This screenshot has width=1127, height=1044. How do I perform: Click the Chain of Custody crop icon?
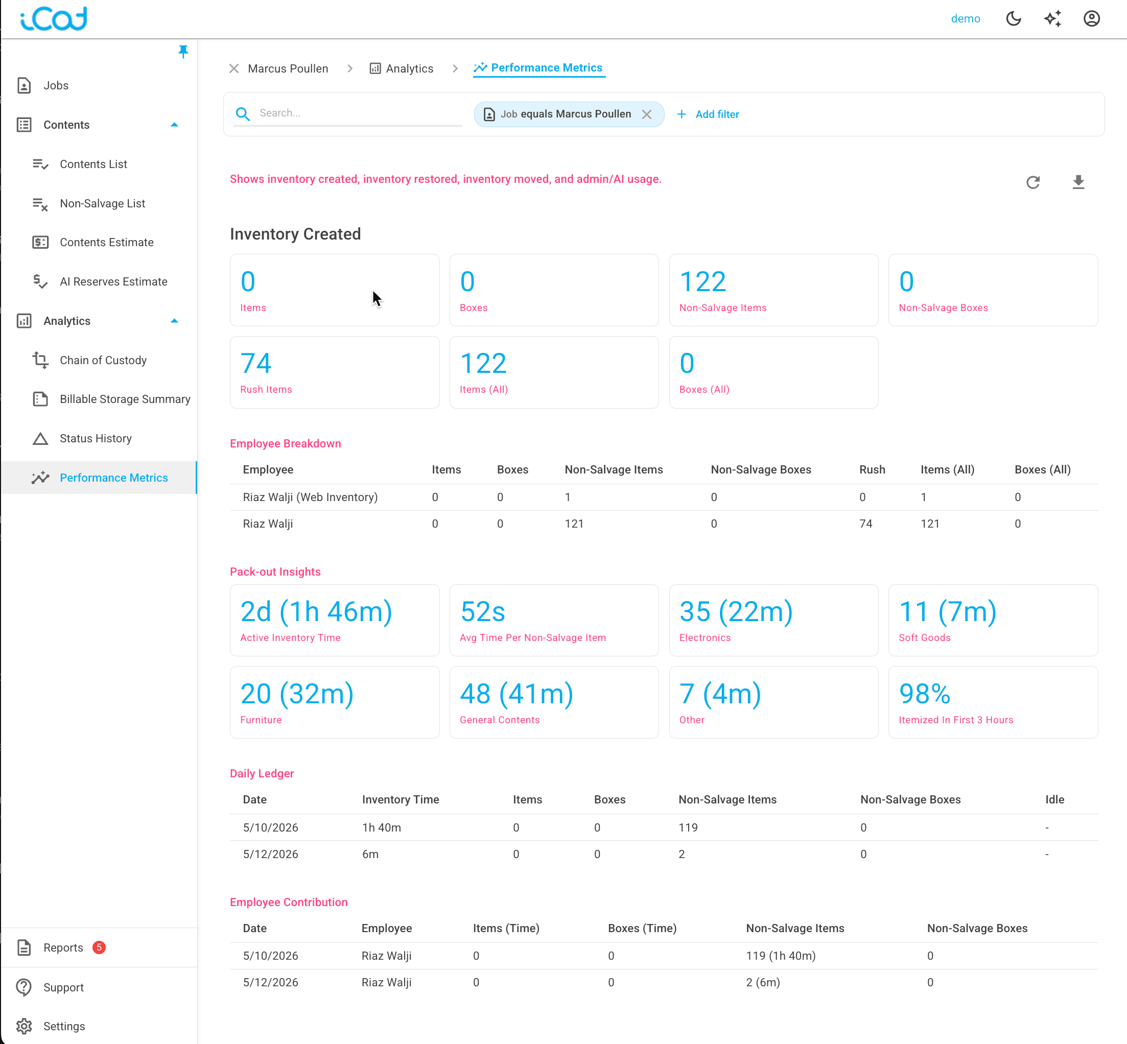[x=40, y=360]
